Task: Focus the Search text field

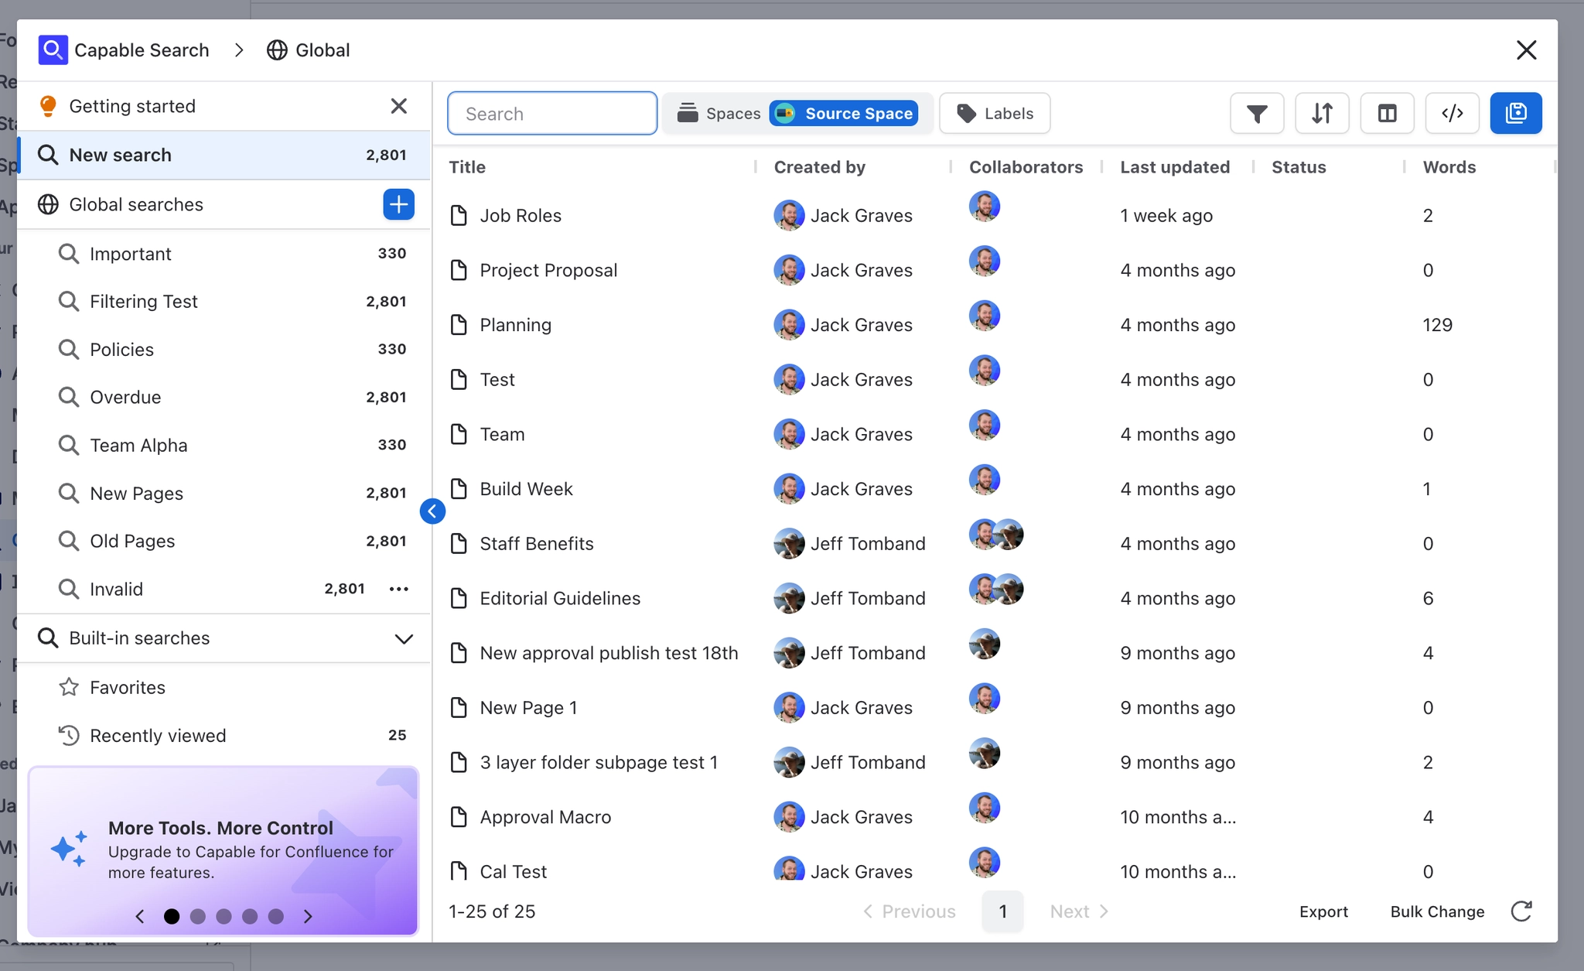Action: pyautogui.click(x=552, y=114)
